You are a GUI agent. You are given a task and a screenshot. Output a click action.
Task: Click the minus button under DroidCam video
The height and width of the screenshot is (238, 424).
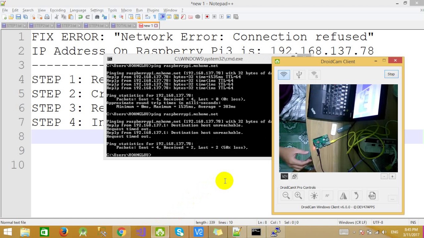click(384, 177)
